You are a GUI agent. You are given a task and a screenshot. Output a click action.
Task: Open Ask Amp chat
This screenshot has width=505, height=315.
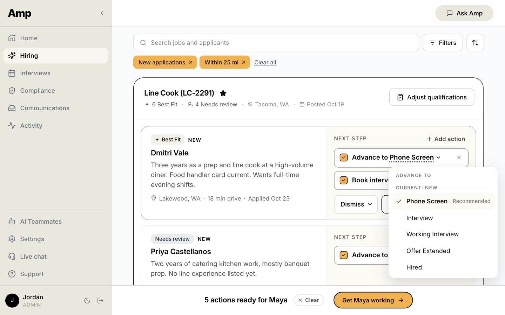[x=464, y=13]
